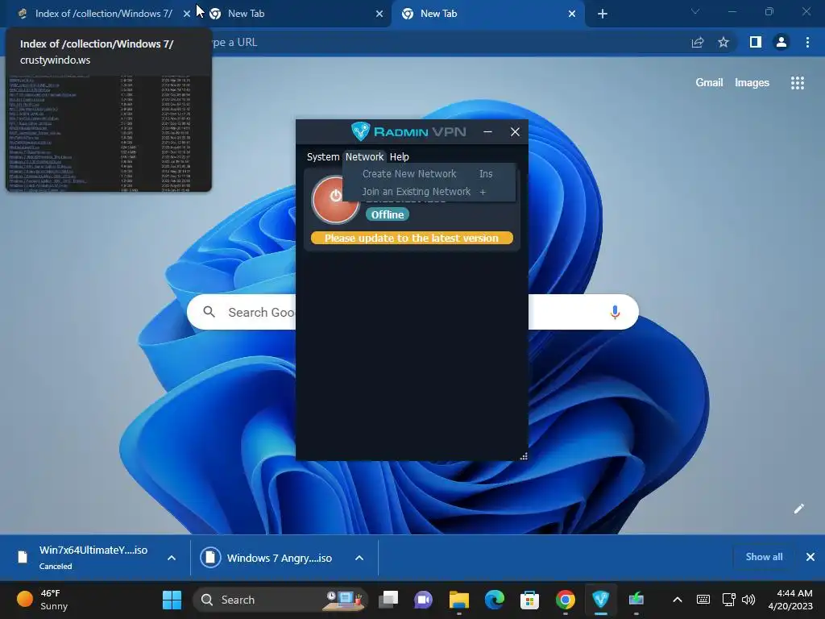Toggle the Radmin VPN power button

click(335, 200)
